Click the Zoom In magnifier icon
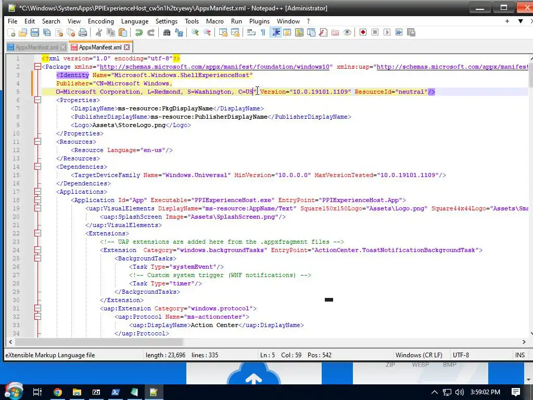The image size is (533, 400). pos(195,32)
